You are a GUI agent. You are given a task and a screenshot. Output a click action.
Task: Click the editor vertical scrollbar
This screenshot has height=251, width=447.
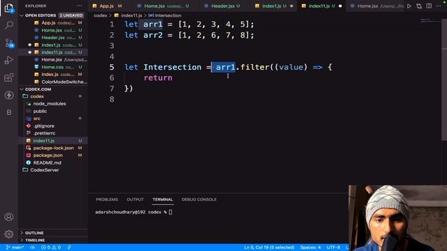tap(444, 79)
